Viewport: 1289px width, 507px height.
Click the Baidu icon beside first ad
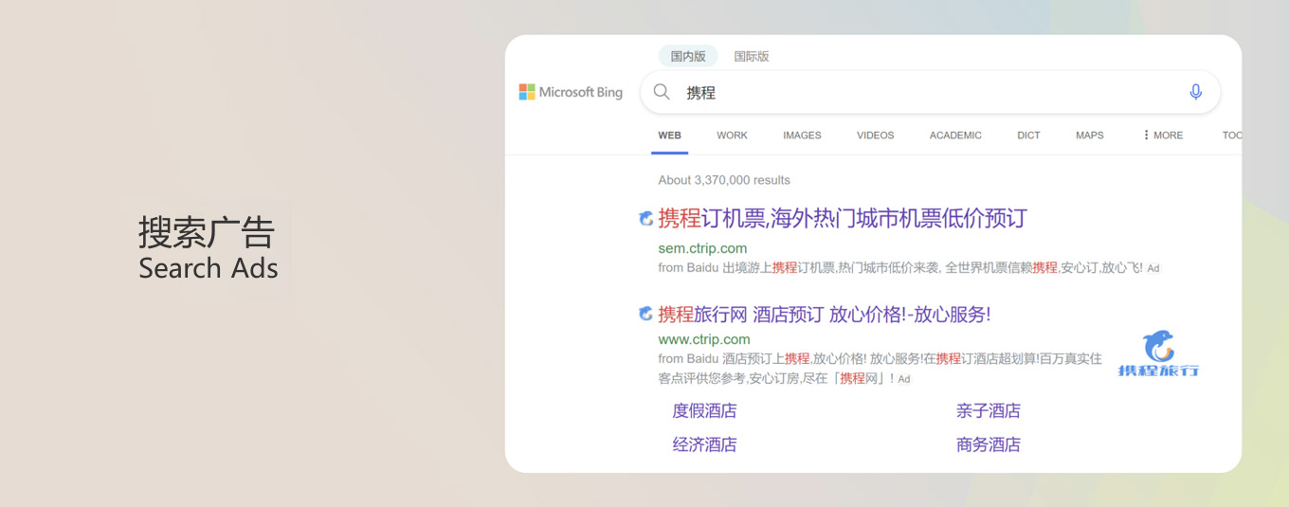646,219
